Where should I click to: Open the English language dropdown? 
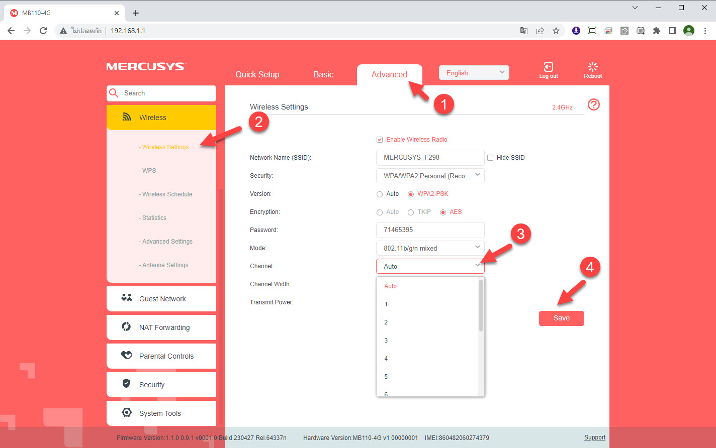474,73
